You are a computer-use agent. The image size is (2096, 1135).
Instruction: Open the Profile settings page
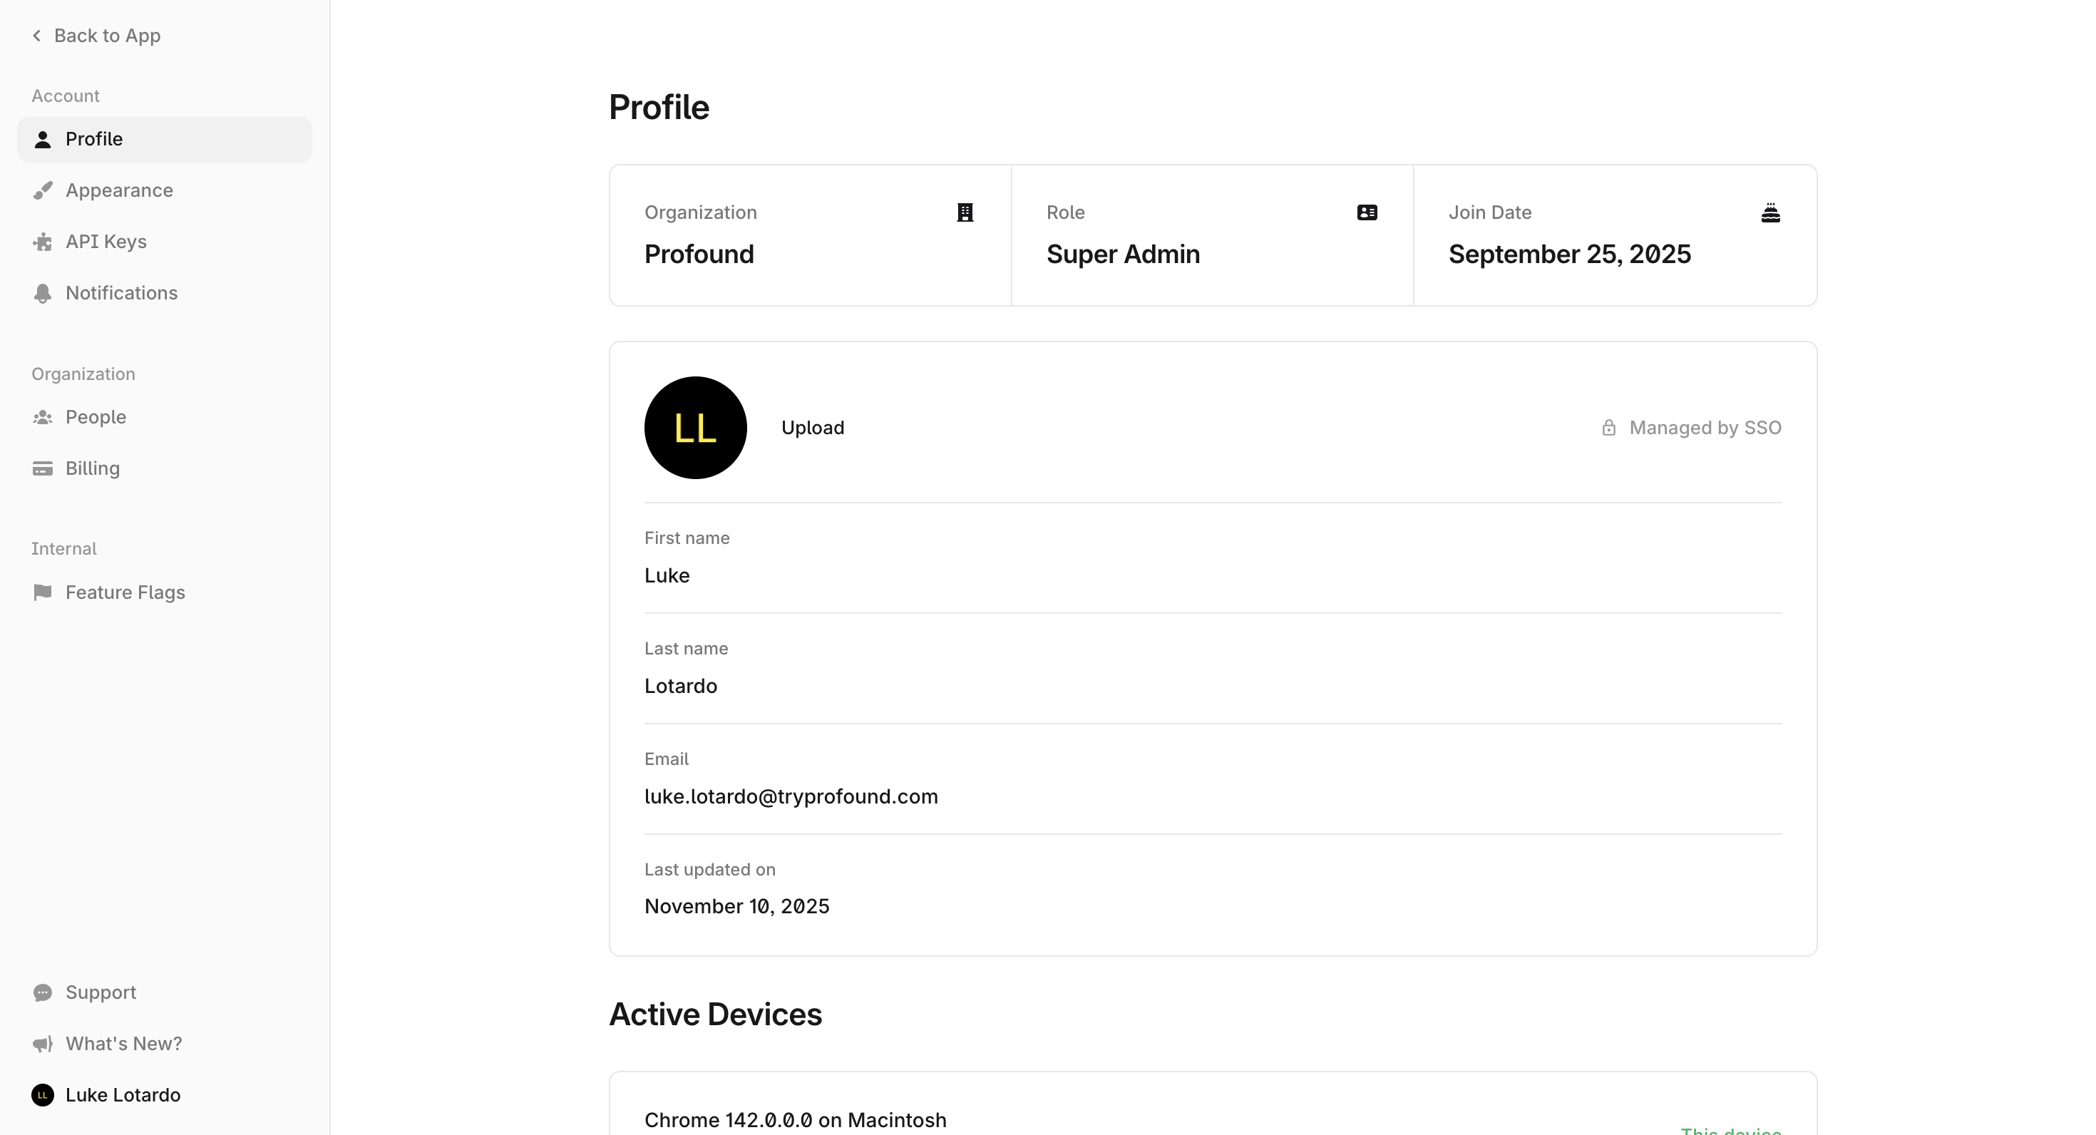pyautogui.click(x=165, y=140)
